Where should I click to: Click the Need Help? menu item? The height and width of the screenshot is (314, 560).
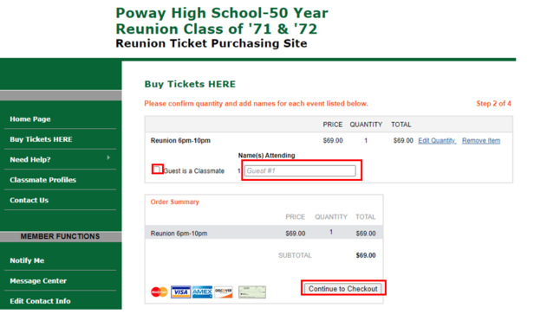click(30, 160)
